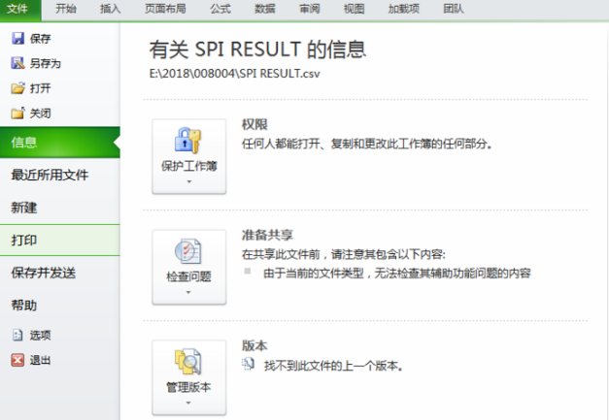Click the bullet text about 辅助功能问题
This screenshot has height=420, width=609.
[x=397, y=274]
